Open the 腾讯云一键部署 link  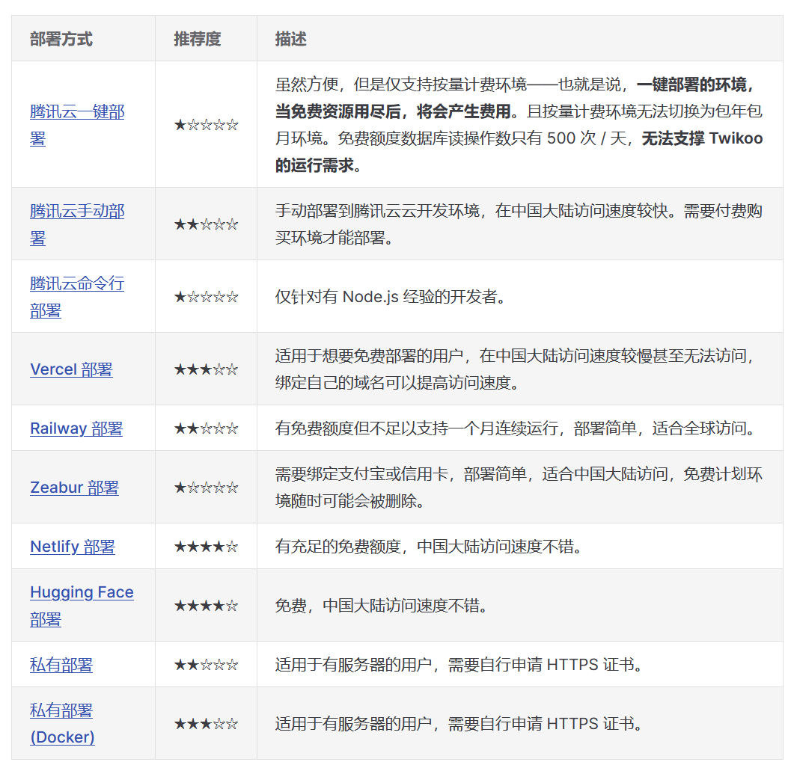pos(77,112)
